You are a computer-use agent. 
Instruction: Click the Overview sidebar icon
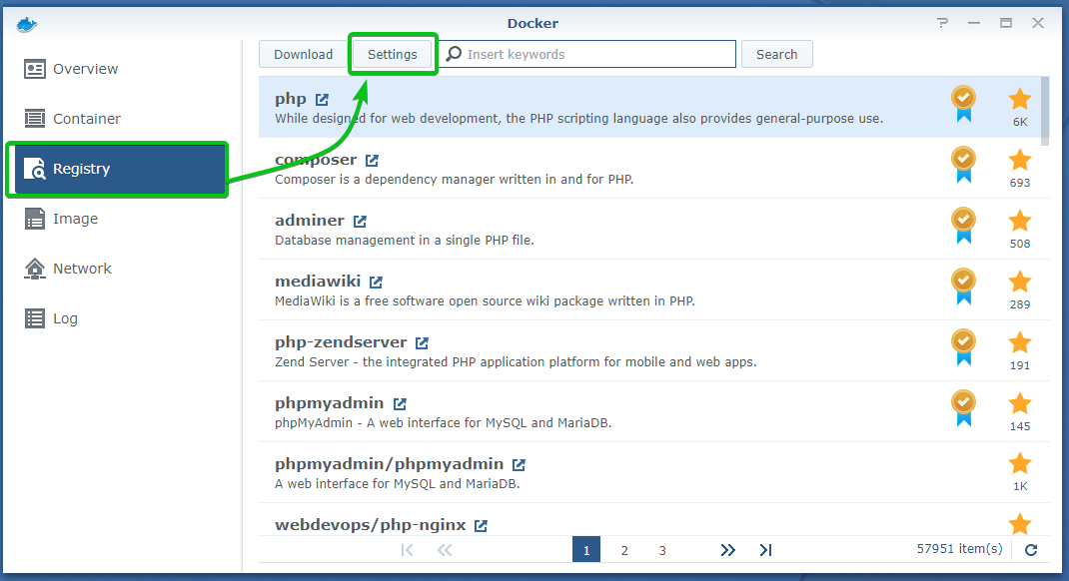pos(35,69)
